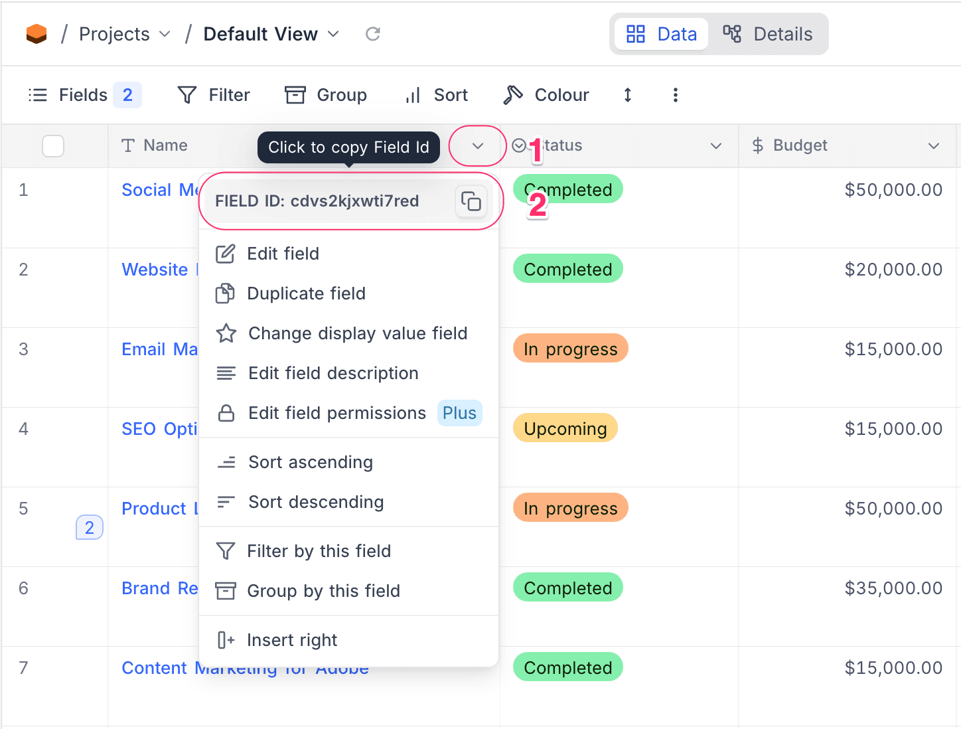Toggle the select all rows checkbox
Screen dimensions: 961x729
(x=53, y=145)
